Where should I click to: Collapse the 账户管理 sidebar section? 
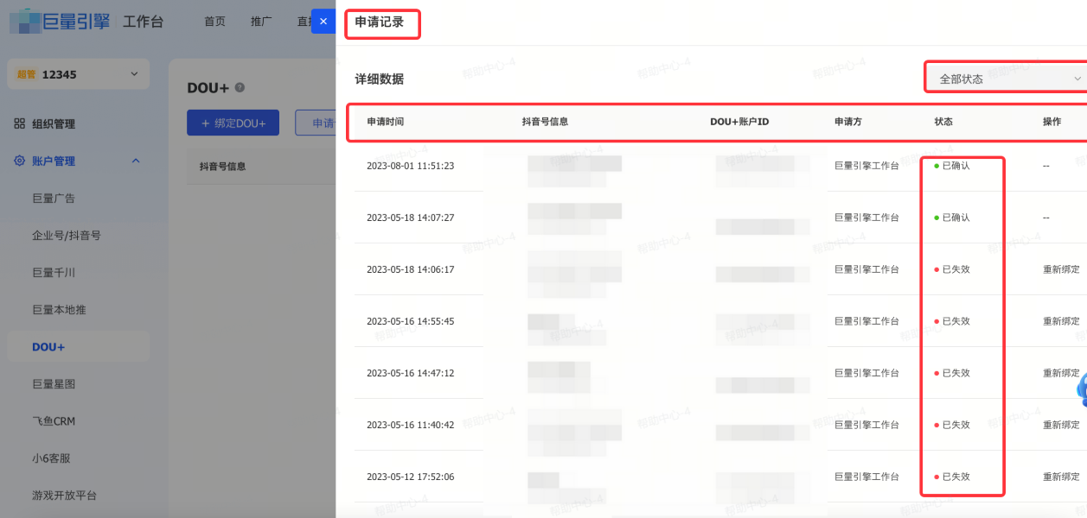point(135,161)
